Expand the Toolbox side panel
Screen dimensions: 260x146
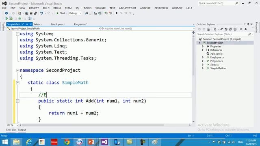pyautogui.click(x=4, y=27)
